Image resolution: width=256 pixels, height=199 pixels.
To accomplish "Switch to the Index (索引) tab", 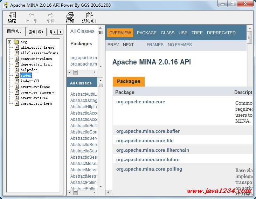I will click(x=35, y=32).
